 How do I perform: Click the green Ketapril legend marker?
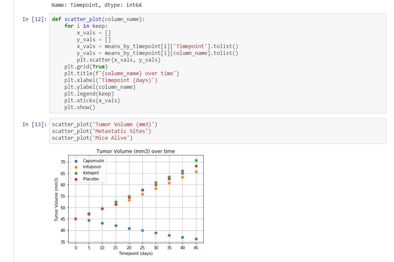(x=76, y=173)
